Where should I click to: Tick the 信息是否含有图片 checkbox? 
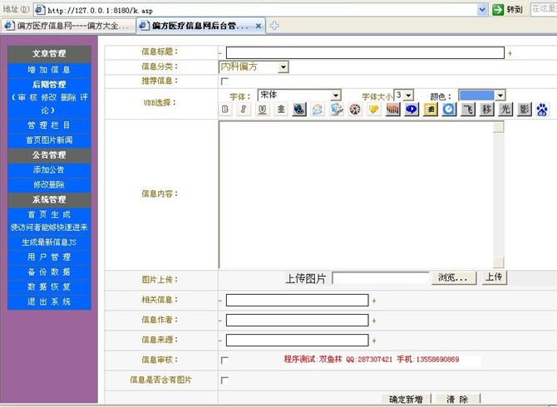pos(224,380)
